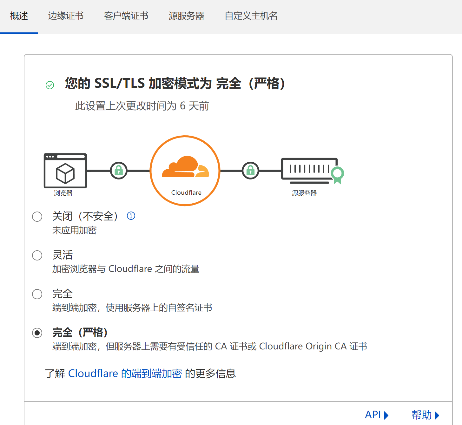Click the info icon beside 关闭（不安全）
462x425 pixels.
click(x=131, y=216)
